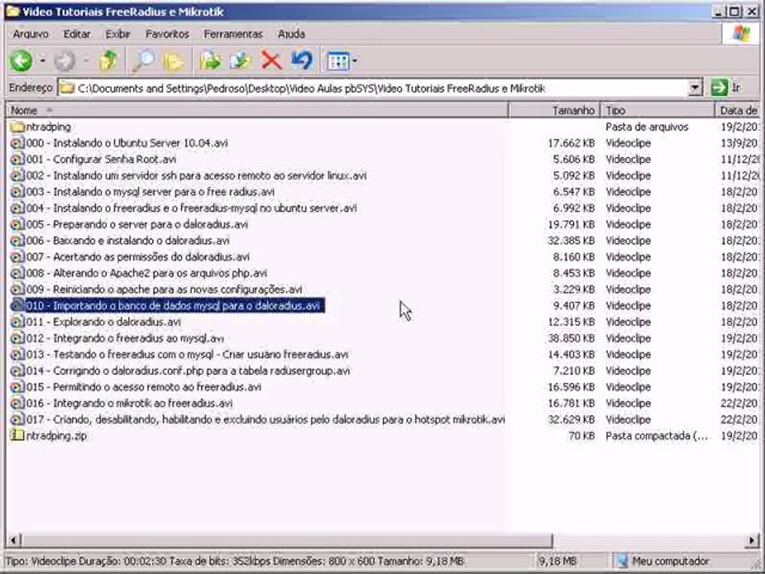Screen dimensions: 765x574
Task: Click icon of 000 - Instalando o Ubuntu Server
Action: [17, 143]
